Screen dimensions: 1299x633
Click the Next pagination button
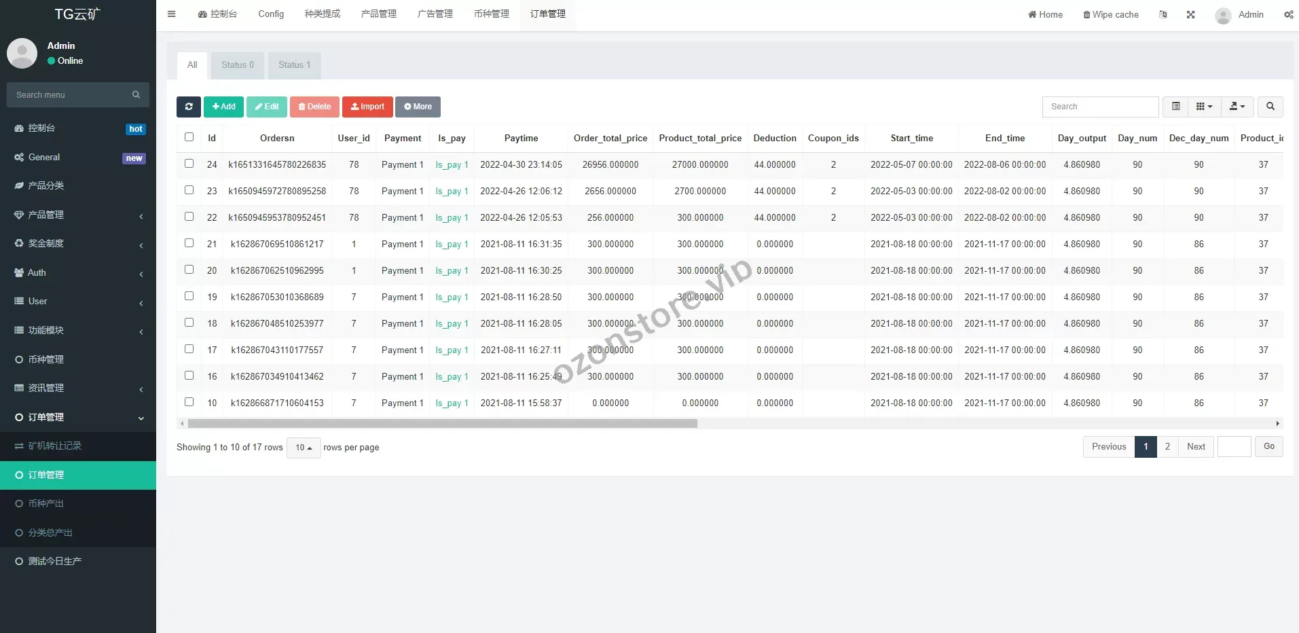(x=1196, y=446)
